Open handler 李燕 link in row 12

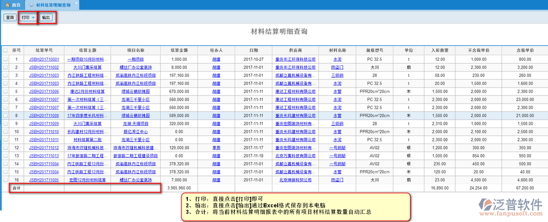(216, 148)
